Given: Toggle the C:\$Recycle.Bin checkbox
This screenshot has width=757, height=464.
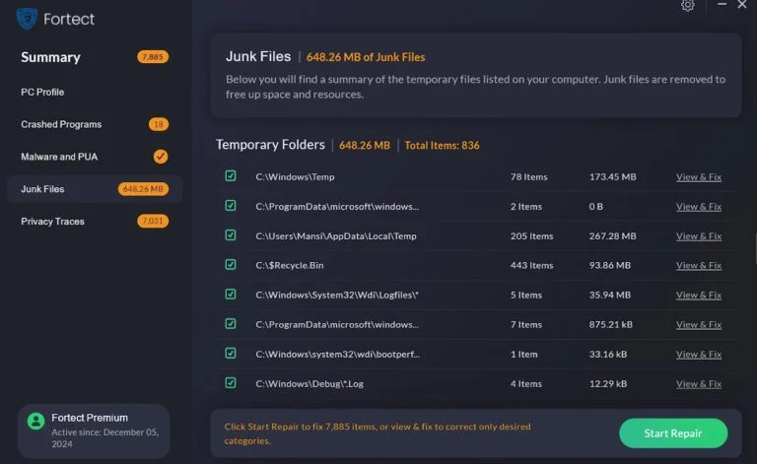Looking at the screenshot, I should coord(231,265).
